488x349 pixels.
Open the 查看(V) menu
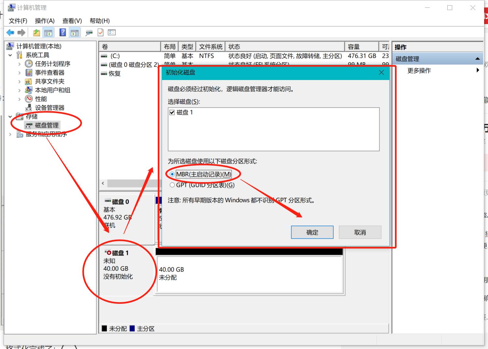click(72, 21)
